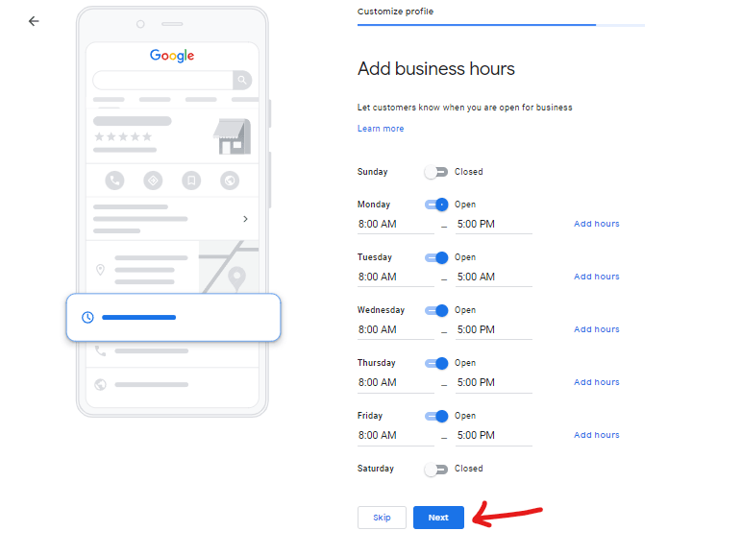
Task: Click the Customize profile progress bar
Action: point(501,25)
